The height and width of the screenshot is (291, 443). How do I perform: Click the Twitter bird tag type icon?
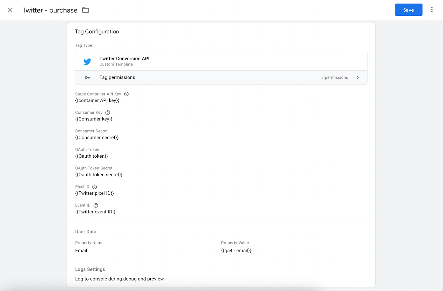(87, 61)
